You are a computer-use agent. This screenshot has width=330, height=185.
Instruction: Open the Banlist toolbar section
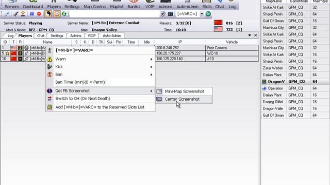coord(134,5)
